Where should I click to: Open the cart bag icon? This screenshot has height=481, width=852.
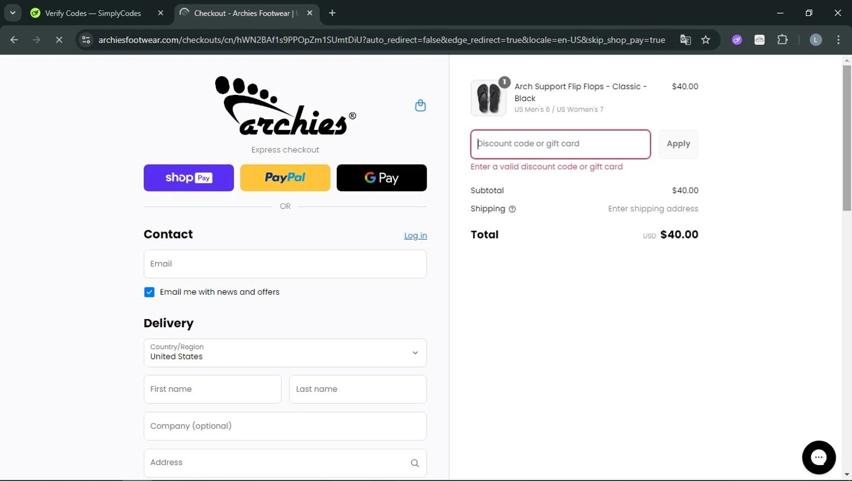pyautogui.click(x=420, y=106)
